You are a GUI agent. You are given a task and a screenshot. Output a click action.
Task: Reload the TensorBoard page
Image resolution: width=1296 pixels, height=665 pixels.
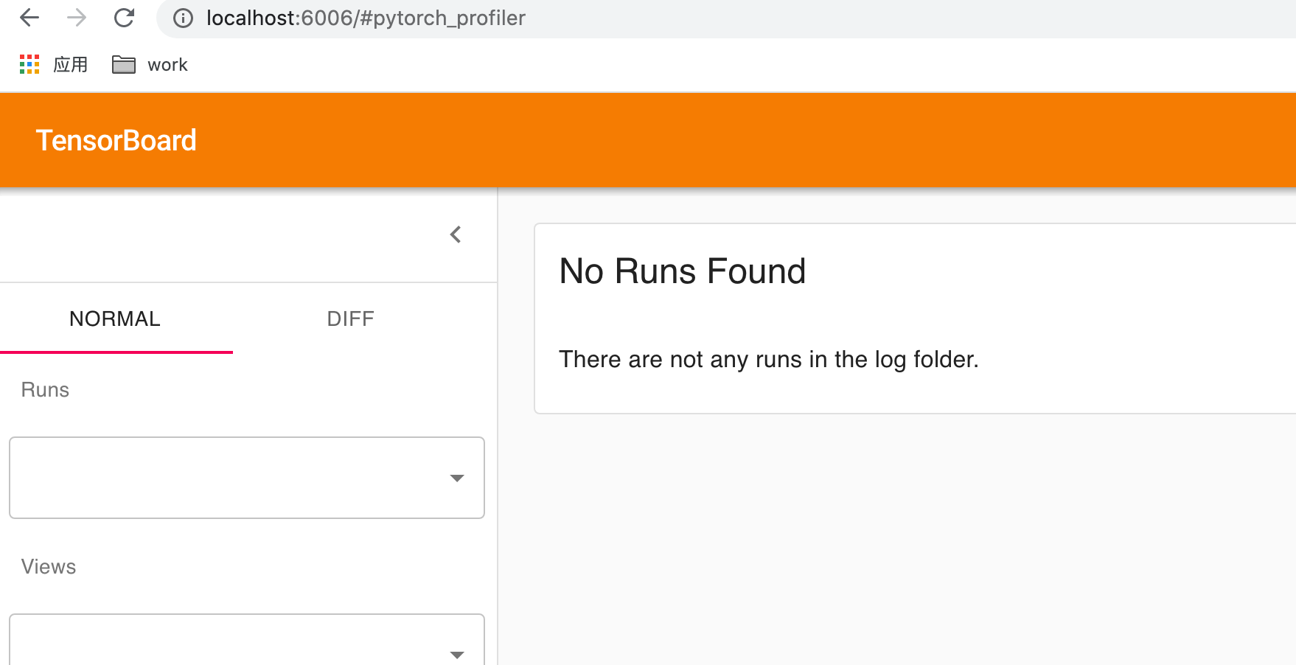(124, 18)
